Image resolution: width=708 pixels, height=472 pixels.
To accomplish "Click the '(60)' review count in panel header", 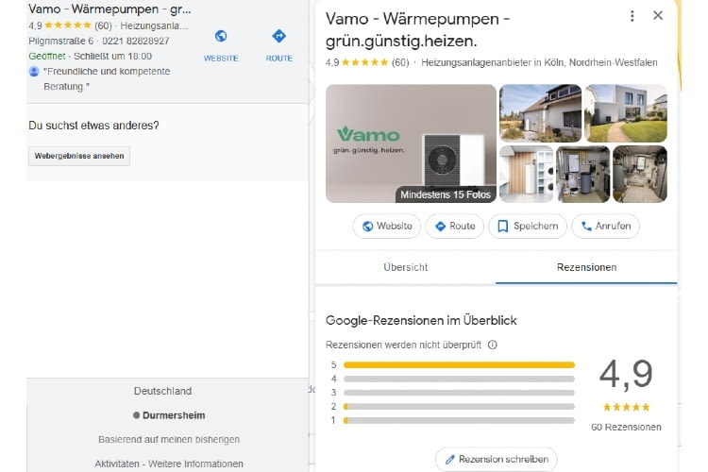I will pyautogui.click(x=400, y=62).
